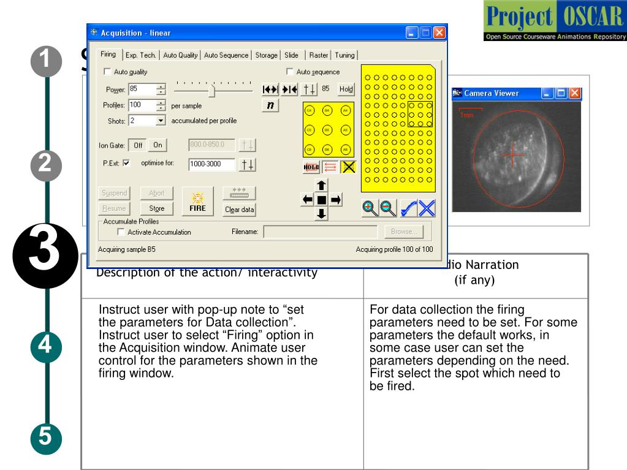627x470 pixels.
Task: Click the Browse... button
Action: click(x=404, y=232)
